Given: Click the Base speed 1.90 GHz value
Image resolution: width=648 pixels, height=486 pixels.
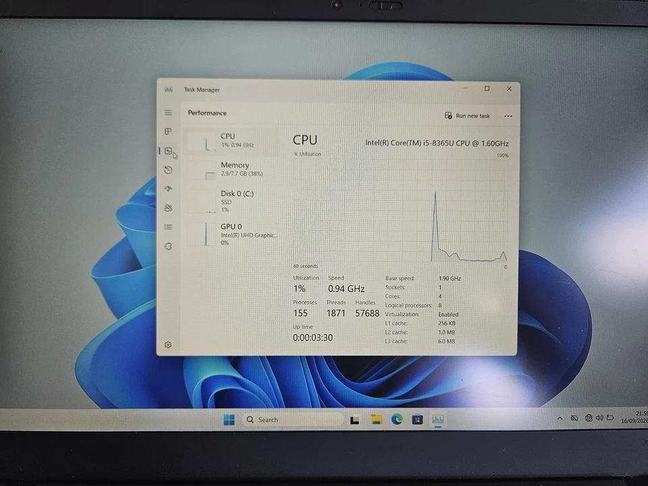Looking at the screenshot, I should pos(450,279).
